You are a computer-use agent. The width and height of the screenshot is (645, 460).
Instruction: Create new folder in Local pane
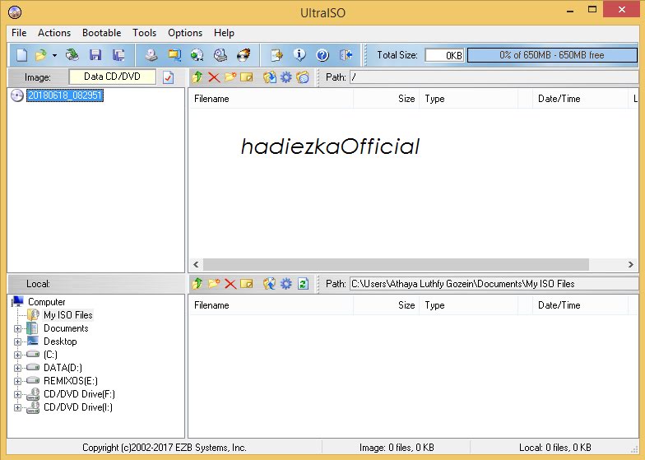pos(214,283)
